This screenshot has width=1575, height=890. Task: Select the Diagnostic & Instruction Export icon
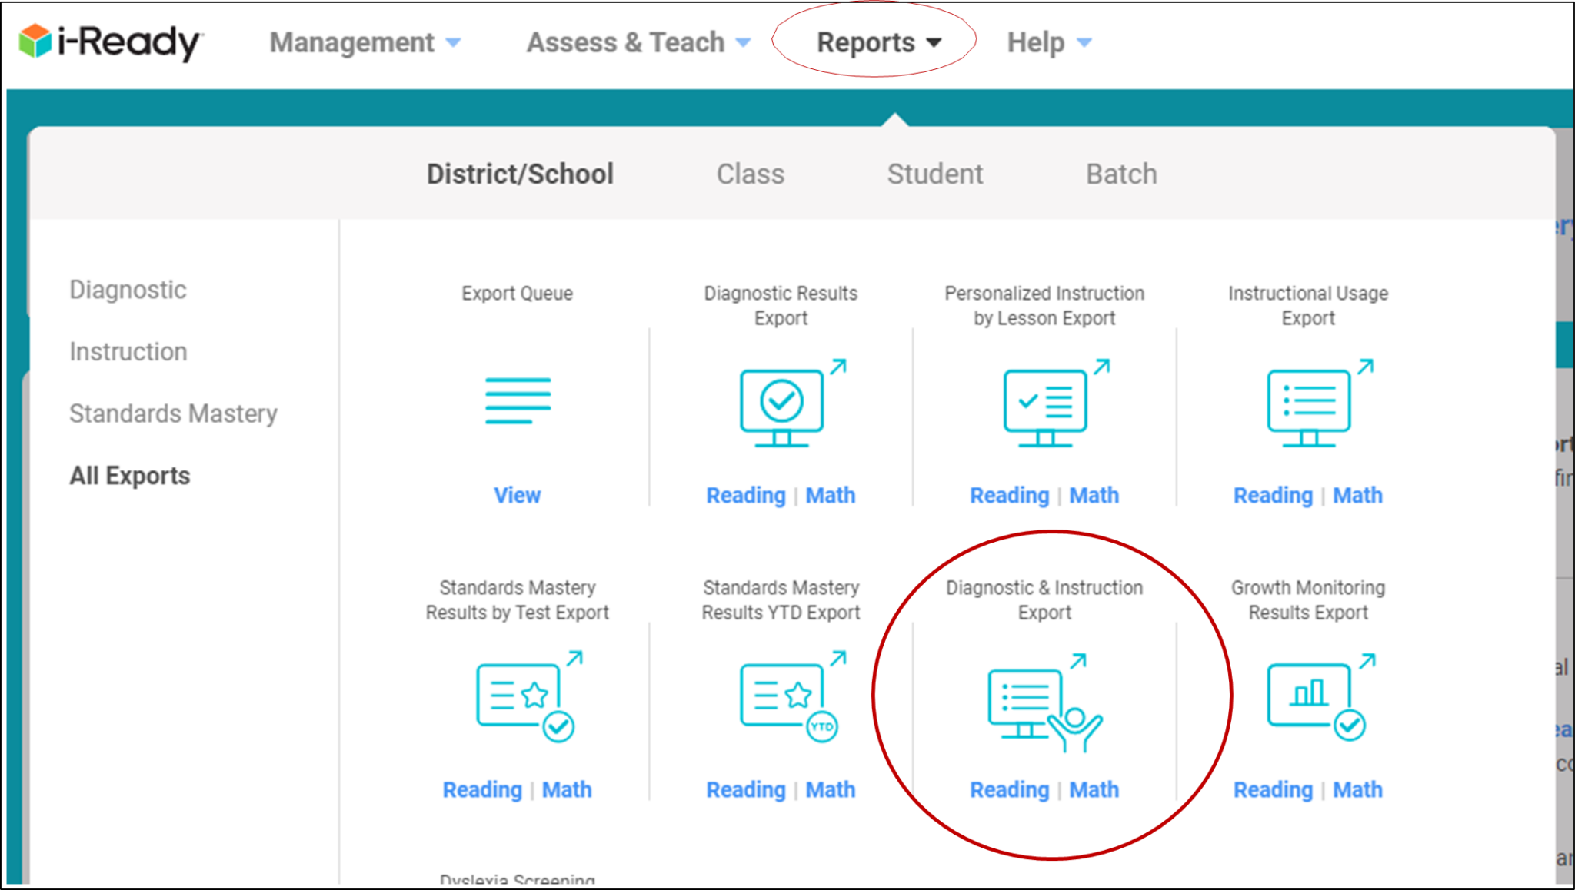tap(1044, 701)
